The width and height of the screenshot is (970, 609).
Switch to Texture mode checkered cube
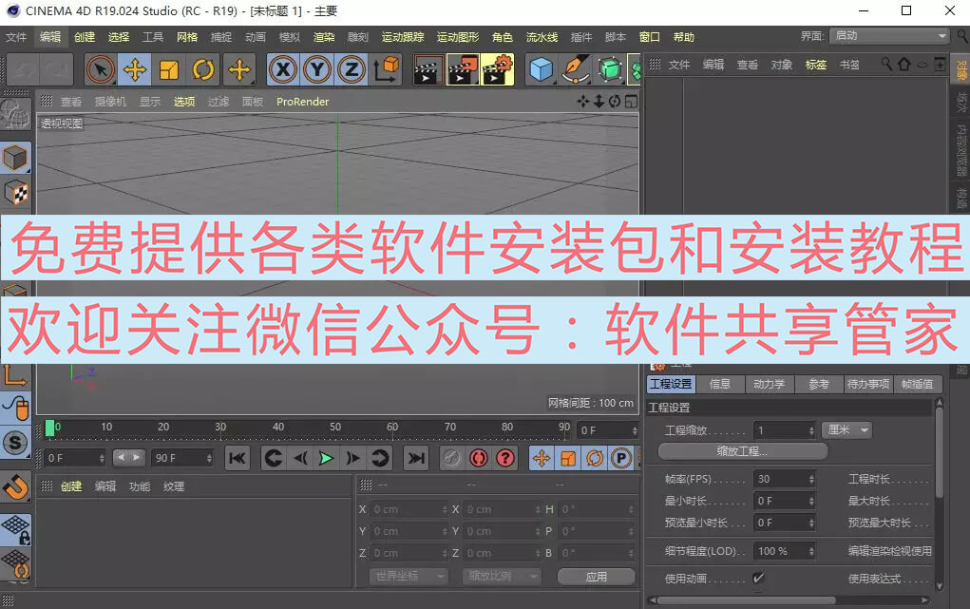pyautogui.click(x=15, y=193)
